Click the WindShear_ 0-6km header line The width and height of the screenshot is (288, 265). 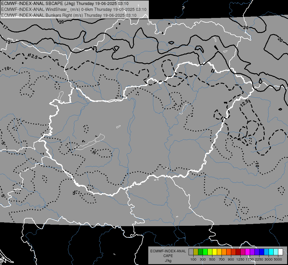(74, 9)
